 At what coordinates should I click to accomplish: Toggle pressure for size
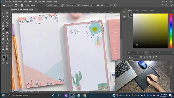[111, 5]
